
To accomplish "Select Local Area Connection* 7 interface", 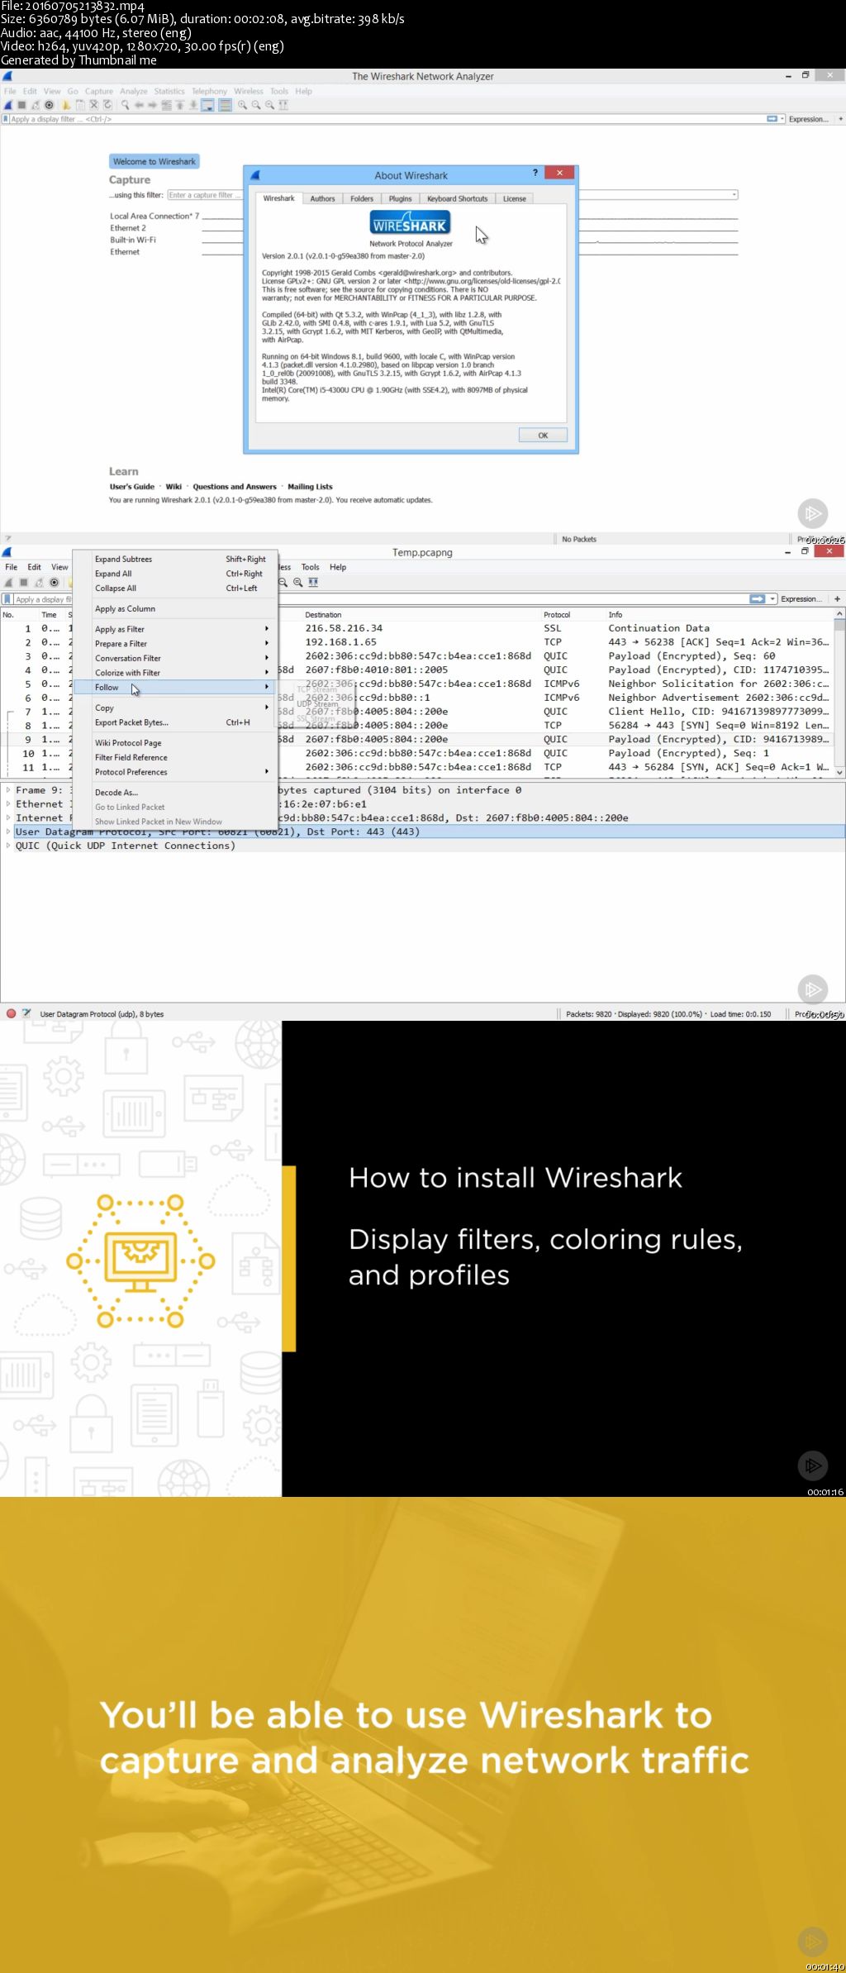I will 154,216.
